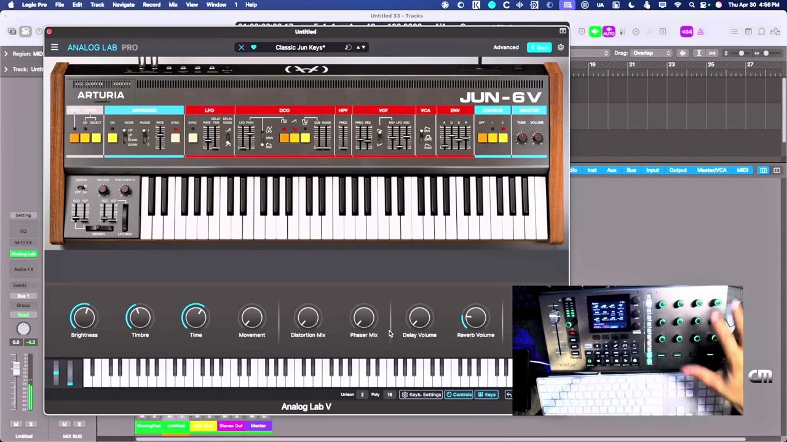The height and width of the screenshot is (442, 787).
Task: Click the Master VOLUME knob
Action: pos(537,138)
